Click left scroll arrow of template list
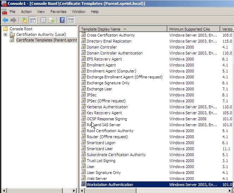Image resolution: width=234 pixels, height=193 pixels. tap(82, 191)
